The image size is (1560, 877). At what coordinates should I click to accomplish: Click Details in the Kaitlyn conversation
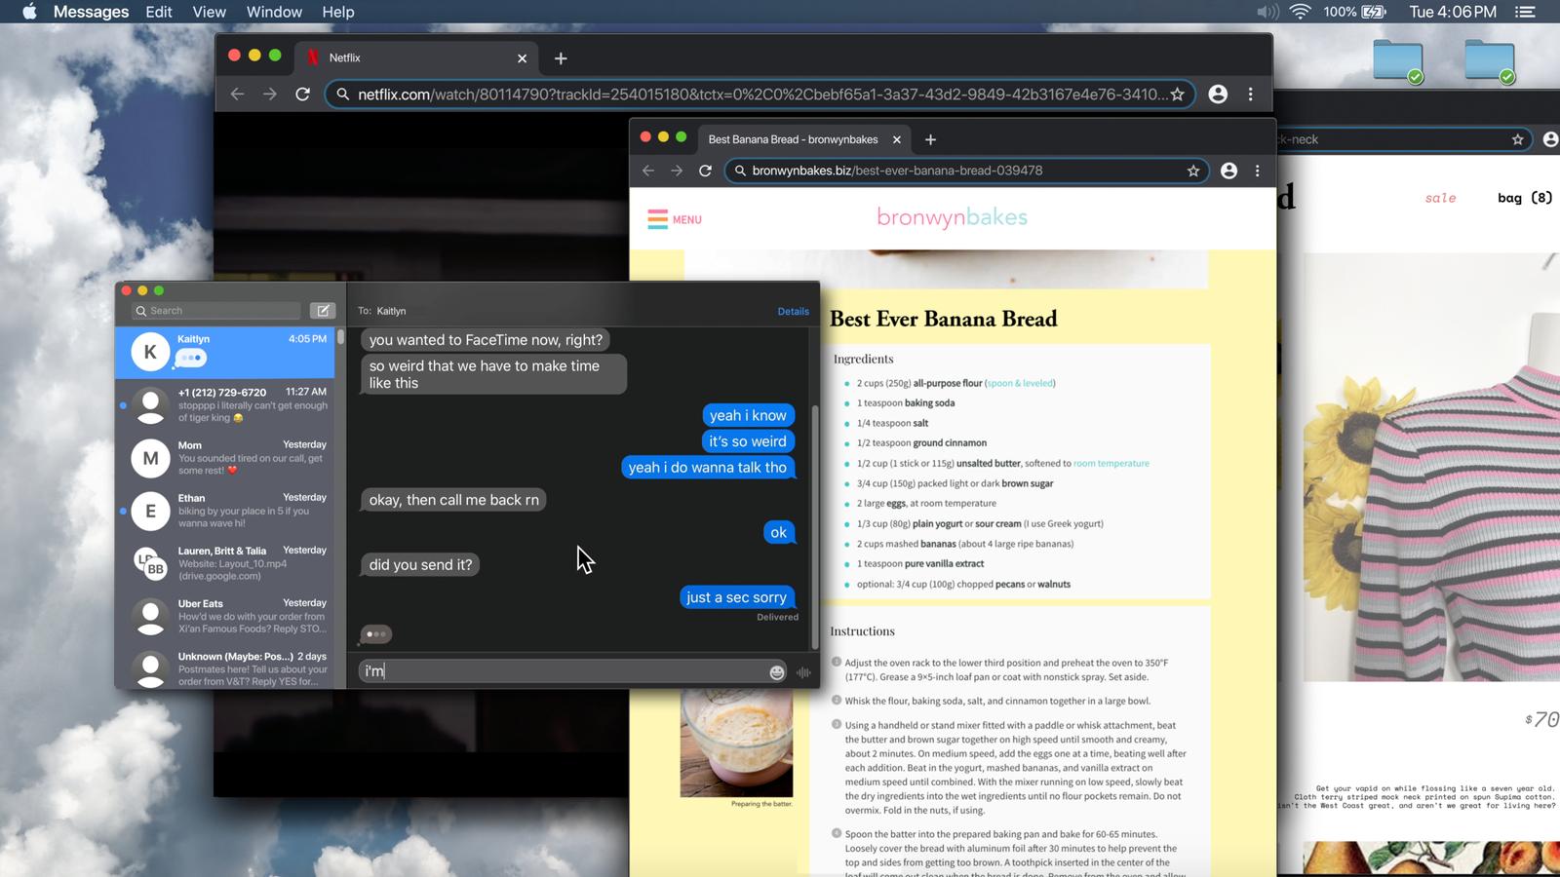793,311
